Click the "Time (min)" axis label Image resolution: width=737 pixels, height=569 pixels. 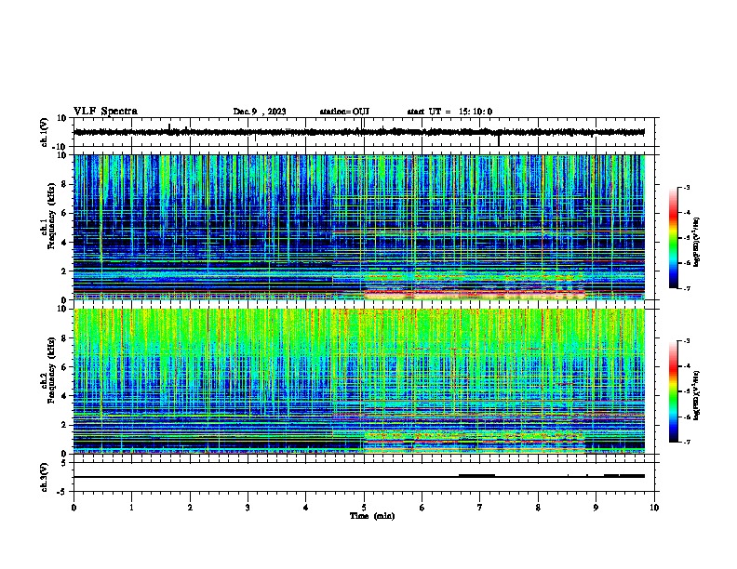pos(372,516)
